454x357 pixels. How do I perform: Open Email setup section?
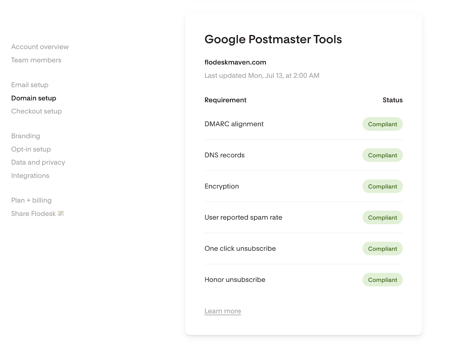coord(30,85)
